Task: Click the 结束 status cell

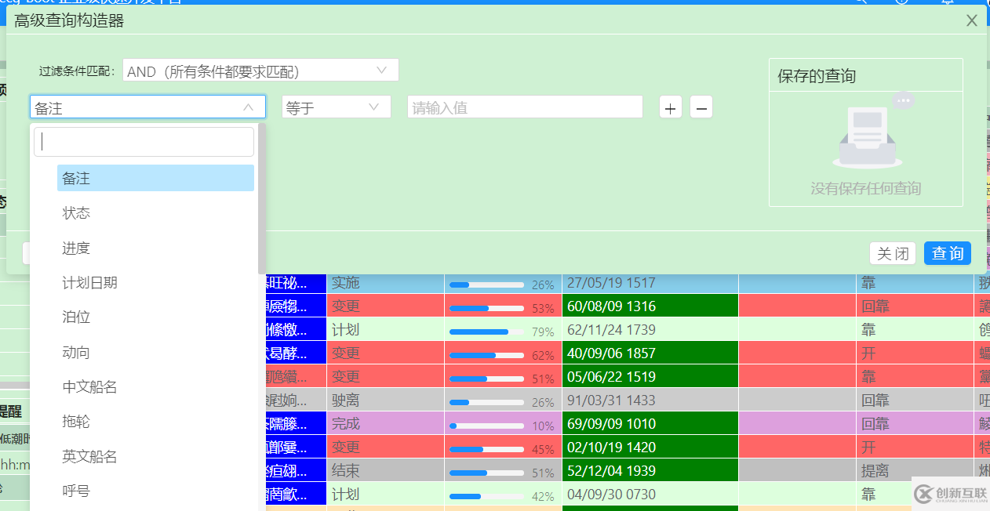Action: pos(385,470)
